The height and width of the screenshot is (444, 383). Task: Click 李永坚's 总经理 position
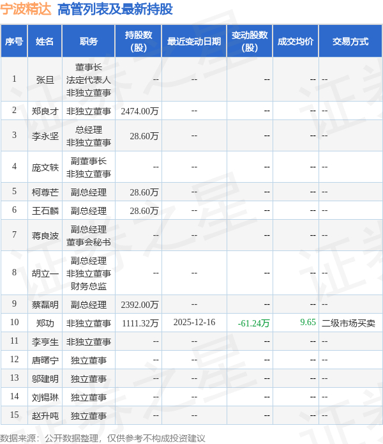[x=89, y=130]
